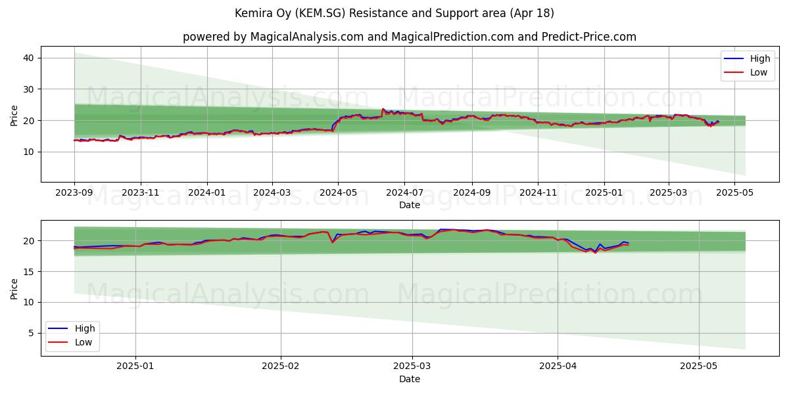This screenshot has height=394, width=789.
Task: Click '2025-03' tick under the upper chart
Action: tap(669, 194)
